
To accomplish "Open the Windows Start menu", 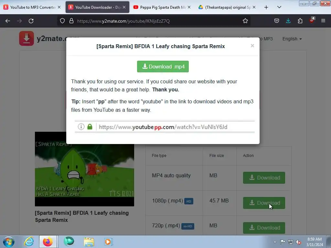I will (9, 242).
